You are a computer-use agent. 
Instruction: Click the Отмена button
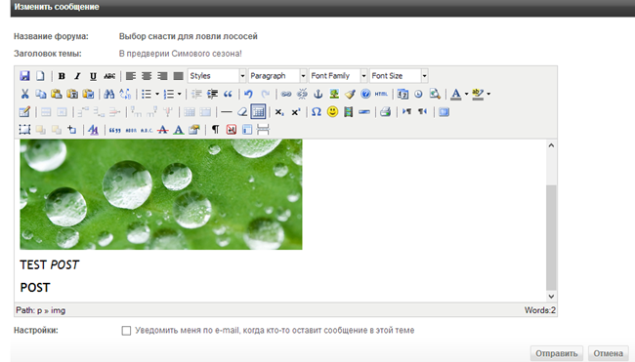(x=609, y=353)
